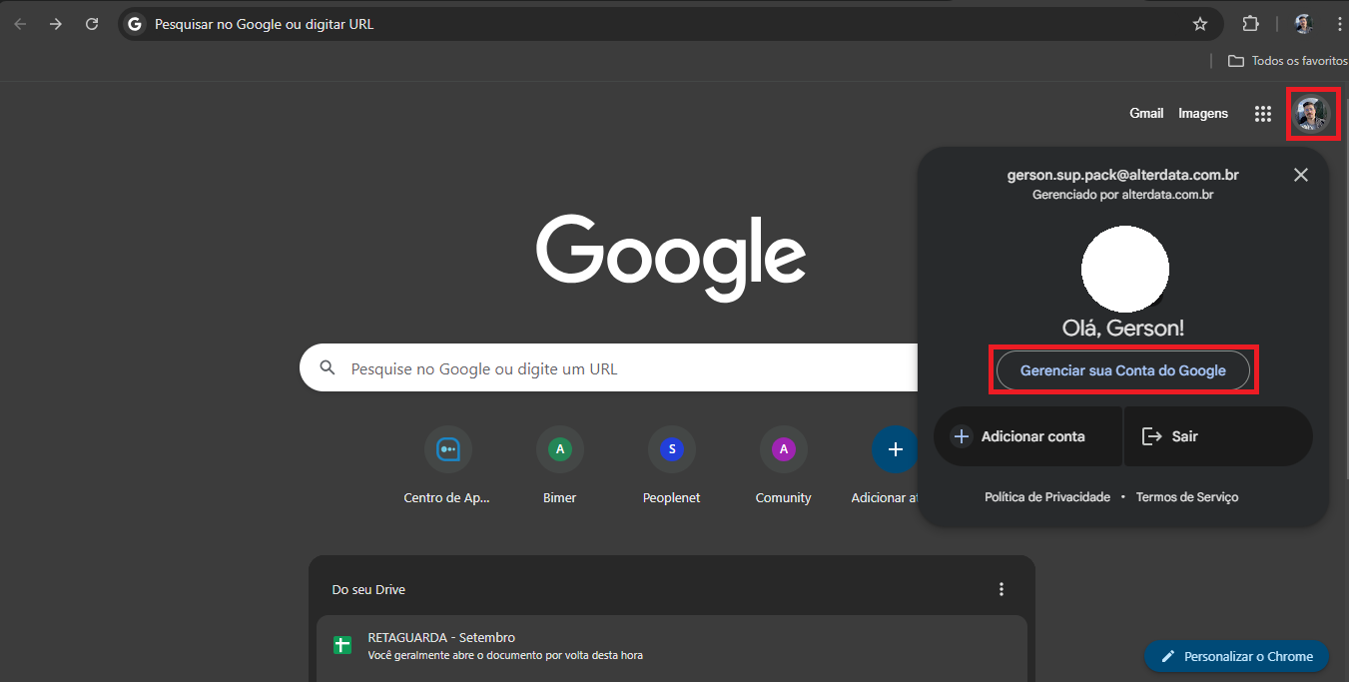Focus the Google search box
The width and height of the screenshot is (1349, 682).
point(609,368)
